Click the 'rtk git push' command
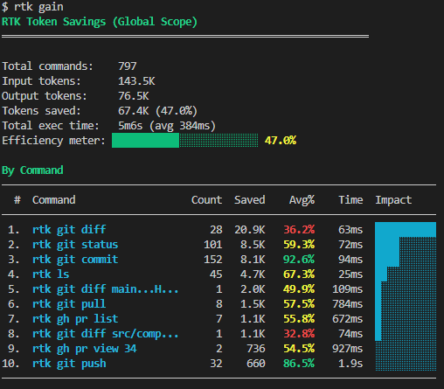This screenshot has width=444, height=389. (69, 364)
